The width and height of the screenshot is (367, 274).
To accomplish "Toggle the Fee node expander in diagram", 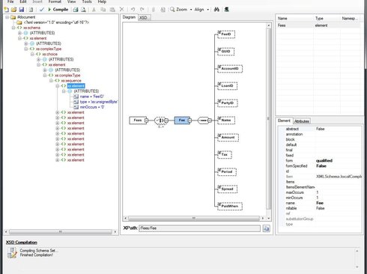I will (190, 121).
